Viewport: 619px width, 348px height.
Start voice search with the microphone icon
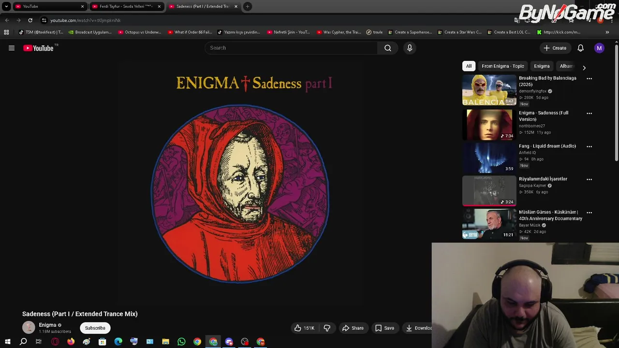pyautogui.click(x=410, y=48)
